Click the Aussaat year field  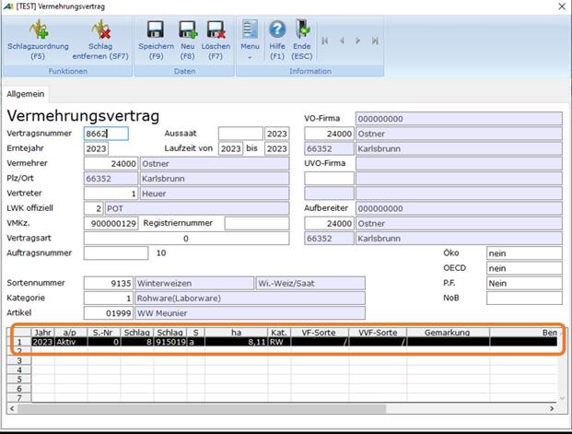click(x=276, y=134)
